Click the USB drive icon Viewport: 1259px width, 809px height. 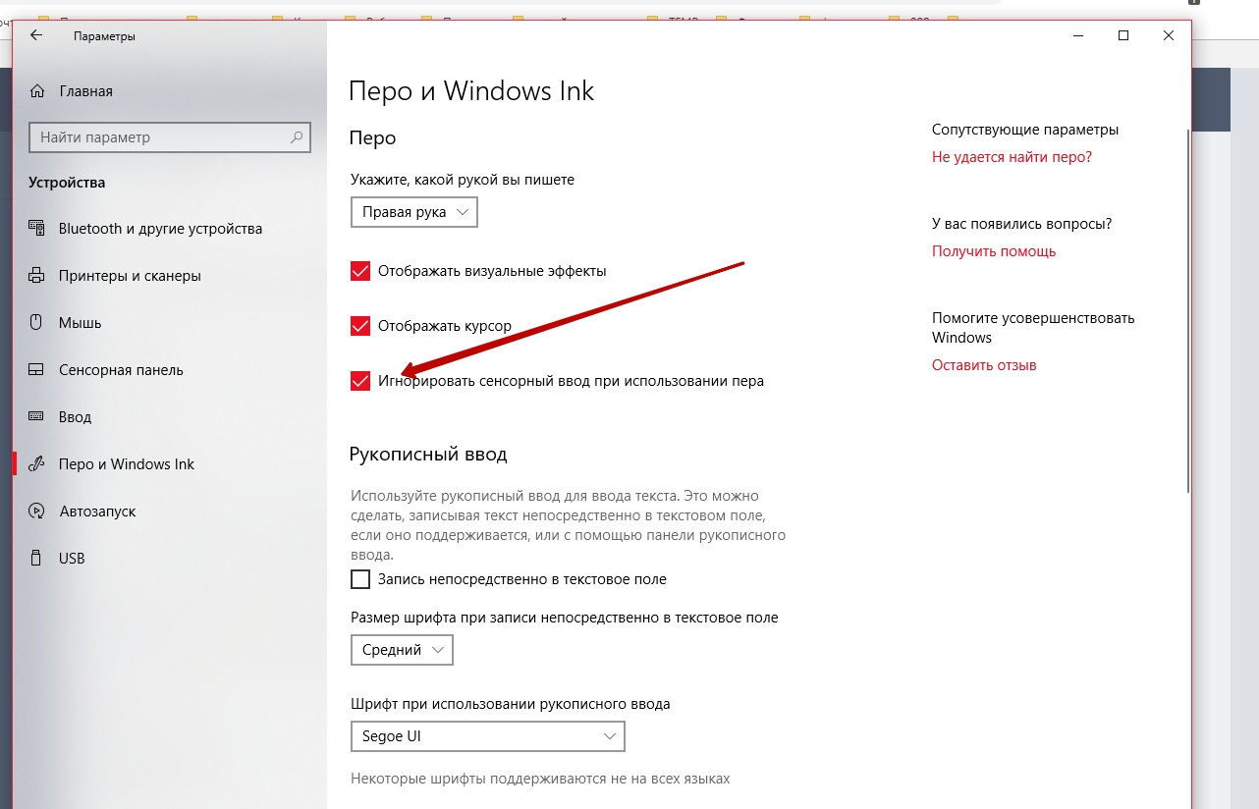pos(36,559)
